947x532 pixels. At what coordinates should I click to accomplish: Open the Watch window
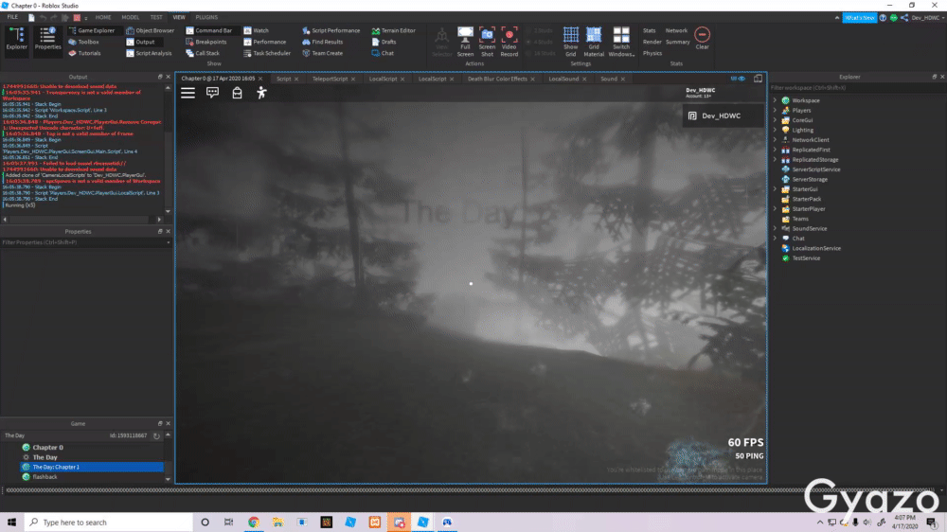point(256,30)
